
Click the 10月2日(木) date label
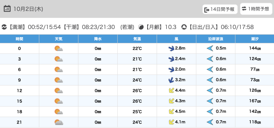tap(28, 9)
